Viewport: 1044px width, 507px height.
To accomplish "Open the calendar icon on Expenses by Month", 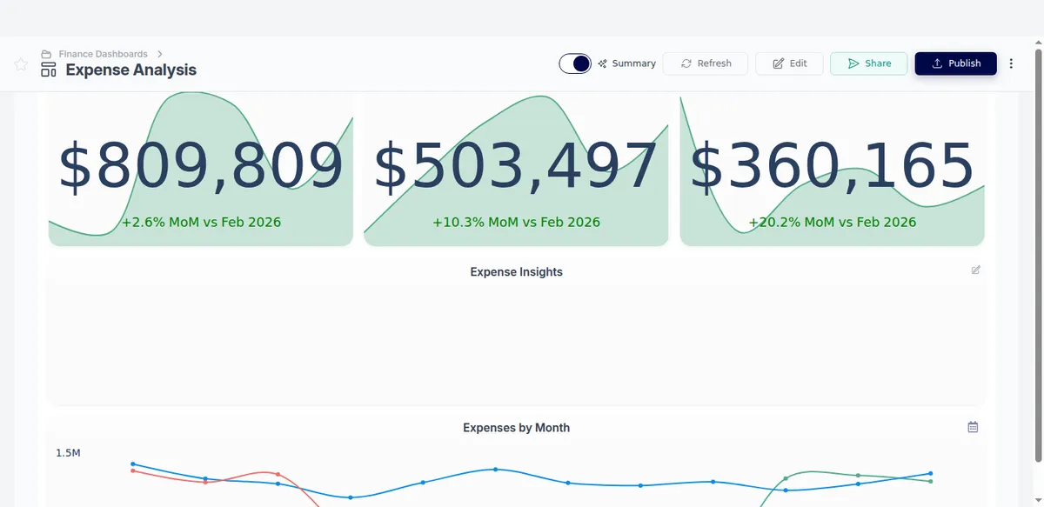I will (973, 427).
